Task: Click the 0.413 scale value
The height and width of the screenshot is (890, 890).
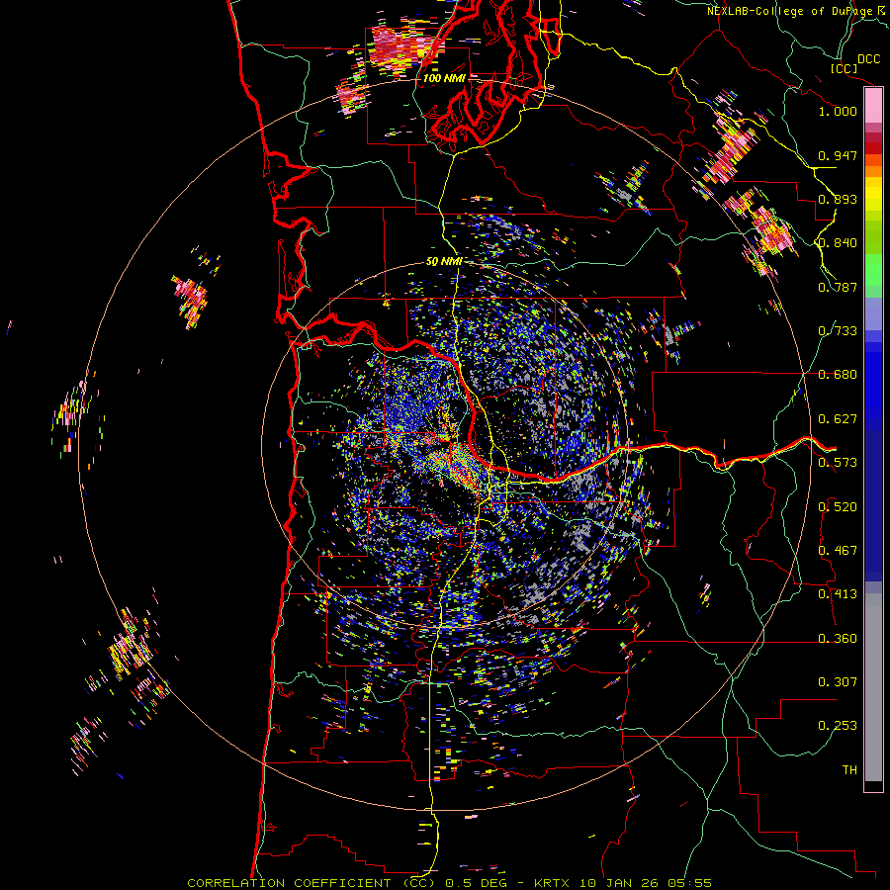Action: [x=838, y=594]
